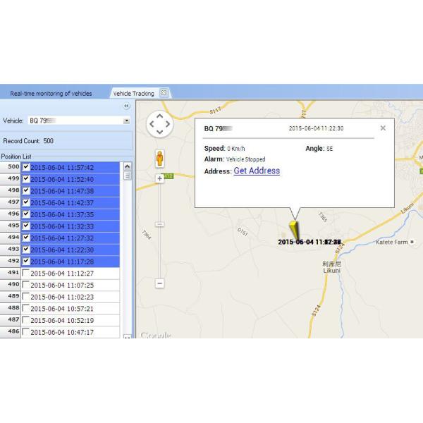This screenshot has height=423, width=423.
Task: Uncheck position 492 at 11:17:28
Action: (x=26, y=261)
